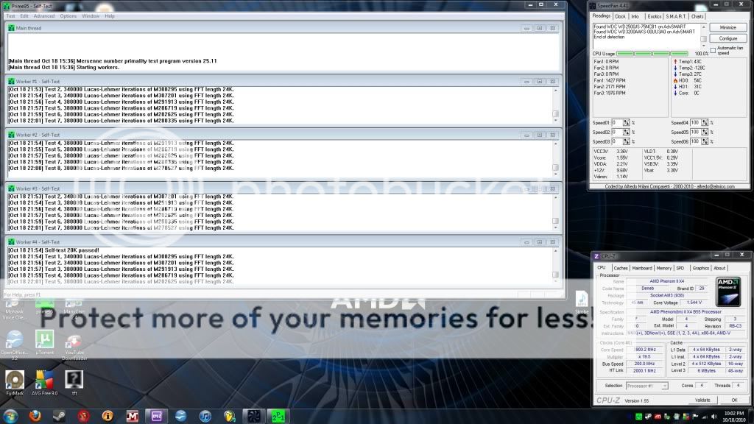Open OpenOffice 3.2 desktop icon
This screenshot has height=424, width=754.
click(x=15, y=339)
